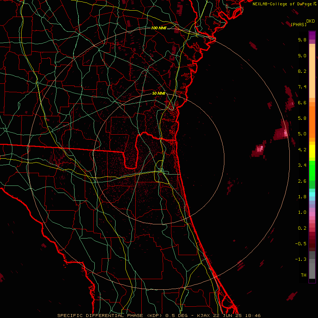Pick the yellow band of the color bar
This screenshot has height=318, width=318.
coord(312,151)
